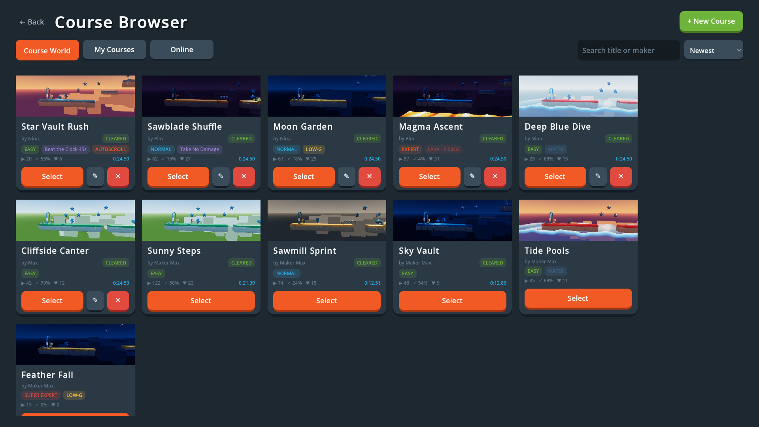Open Sawmill Sprint thumbnail preview
The height and width of the screenshot is (427, 759).
click(x=327, y=220)
